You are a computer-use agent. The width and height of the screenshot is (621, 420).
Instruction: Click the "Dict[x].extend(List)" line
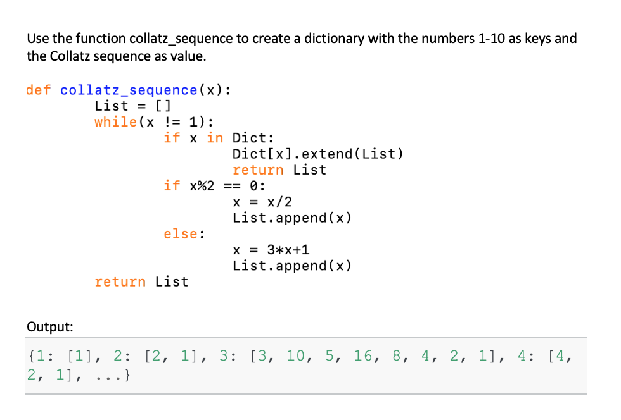[x=317, y=154]
